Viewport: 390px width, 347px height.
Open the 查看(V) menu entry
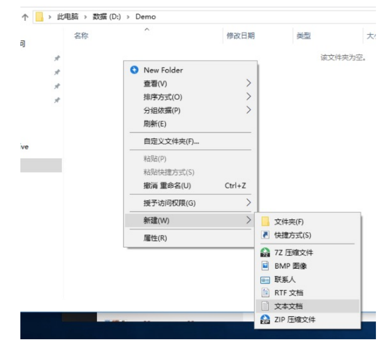click(x=190, y=83)
